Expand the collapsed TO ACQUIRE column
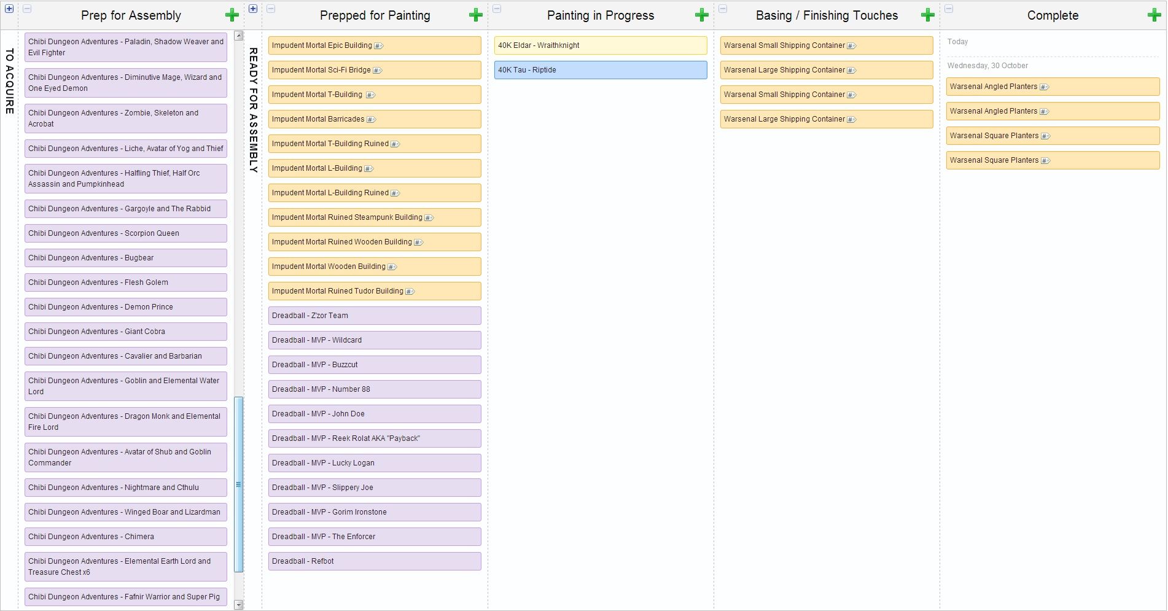The width and height of the screenshot is (1168, 611). 9,9
